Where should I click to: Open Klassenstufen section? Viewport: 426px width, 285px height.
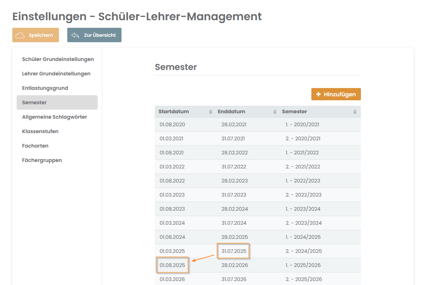40,131
